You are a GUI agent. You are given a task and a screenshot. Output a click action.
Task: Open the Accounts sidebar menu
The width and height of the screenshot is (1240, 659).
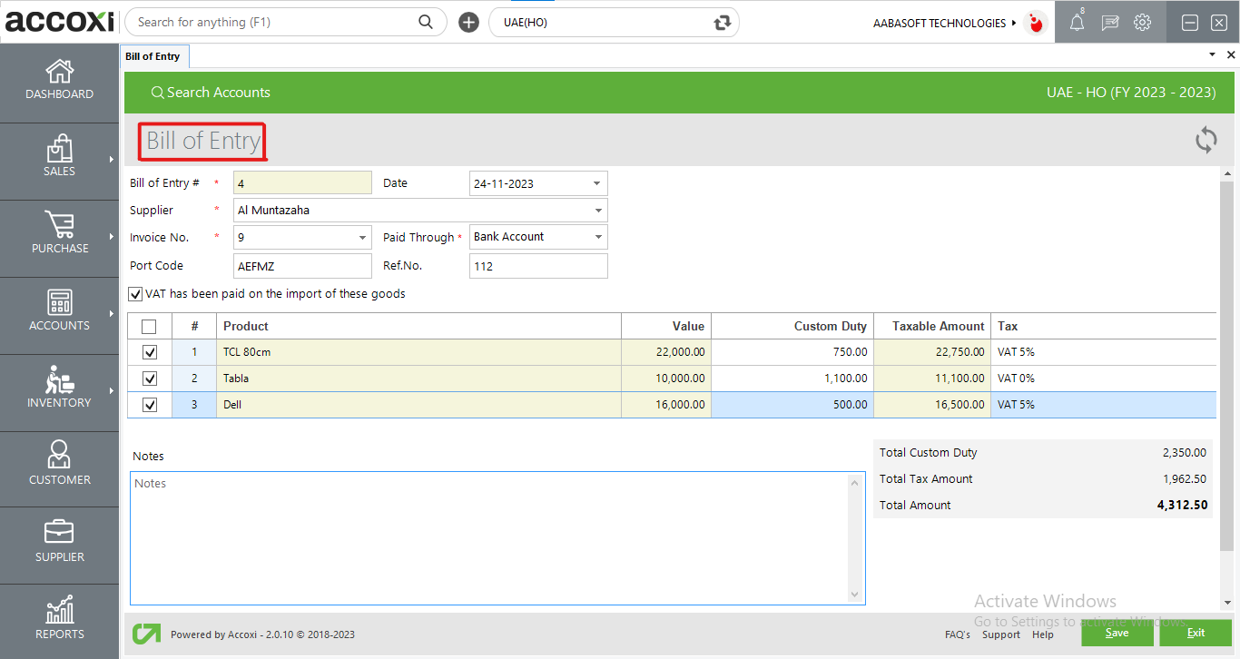tap(59, 310)
